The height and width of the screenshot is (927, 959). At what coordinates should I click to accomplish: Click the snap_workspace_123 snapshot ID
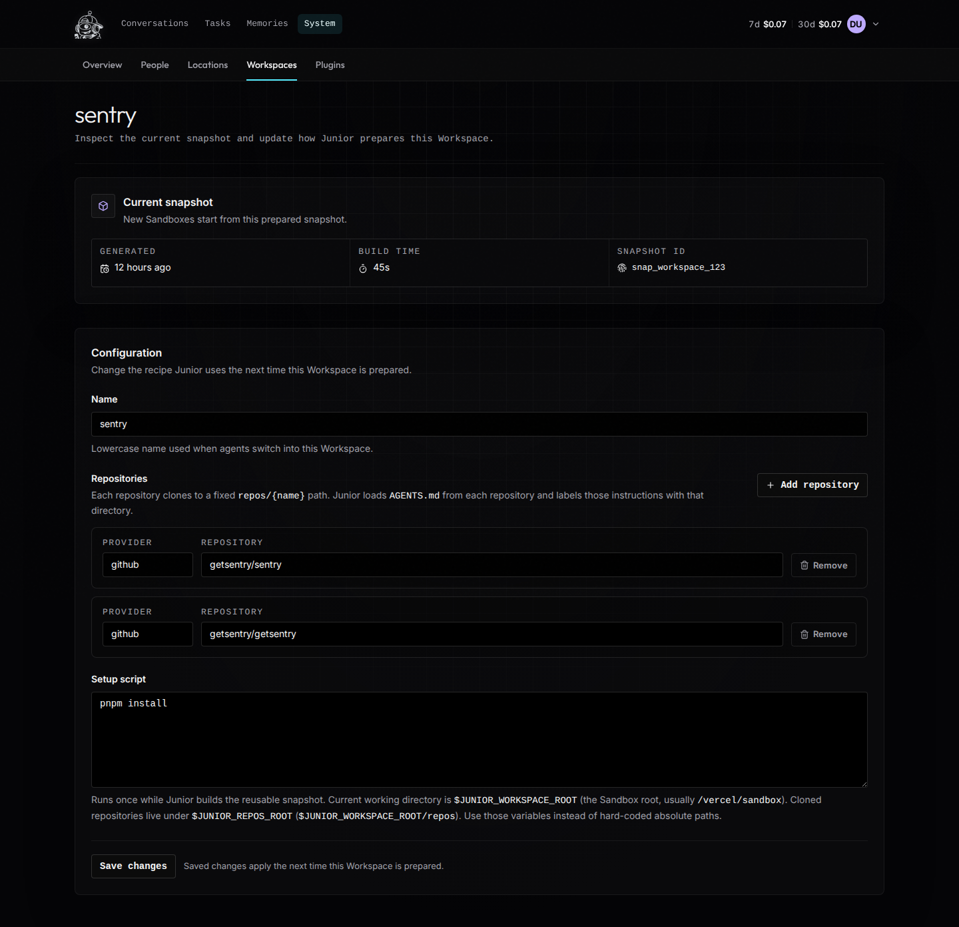679,268
